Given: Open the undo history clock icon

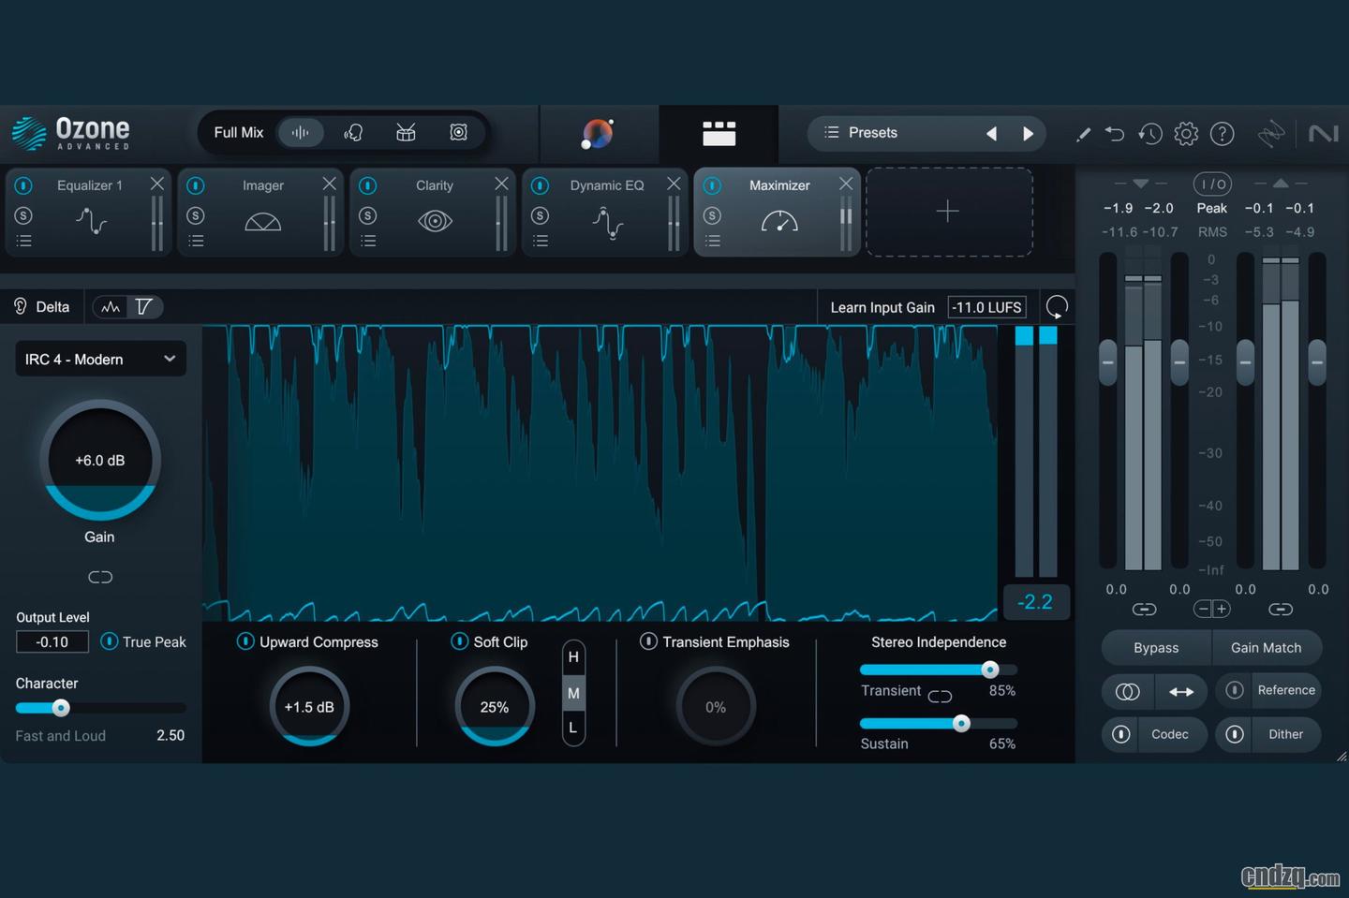Looking at the screenshot, I should [1150, 134].
